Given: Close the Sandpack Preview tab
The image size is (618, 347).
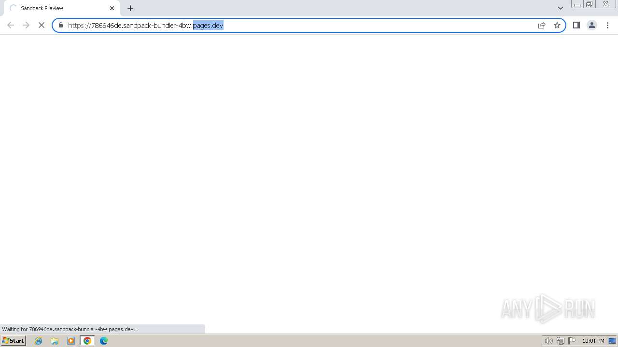Looking at the screenshot, I should pos(112,8).
